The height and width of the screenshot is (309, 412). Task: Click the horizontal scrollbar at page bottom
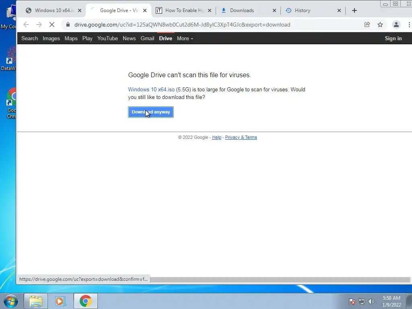[280, 280]
